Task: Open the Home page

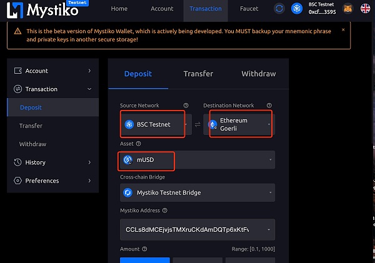Action: (119, 9)
